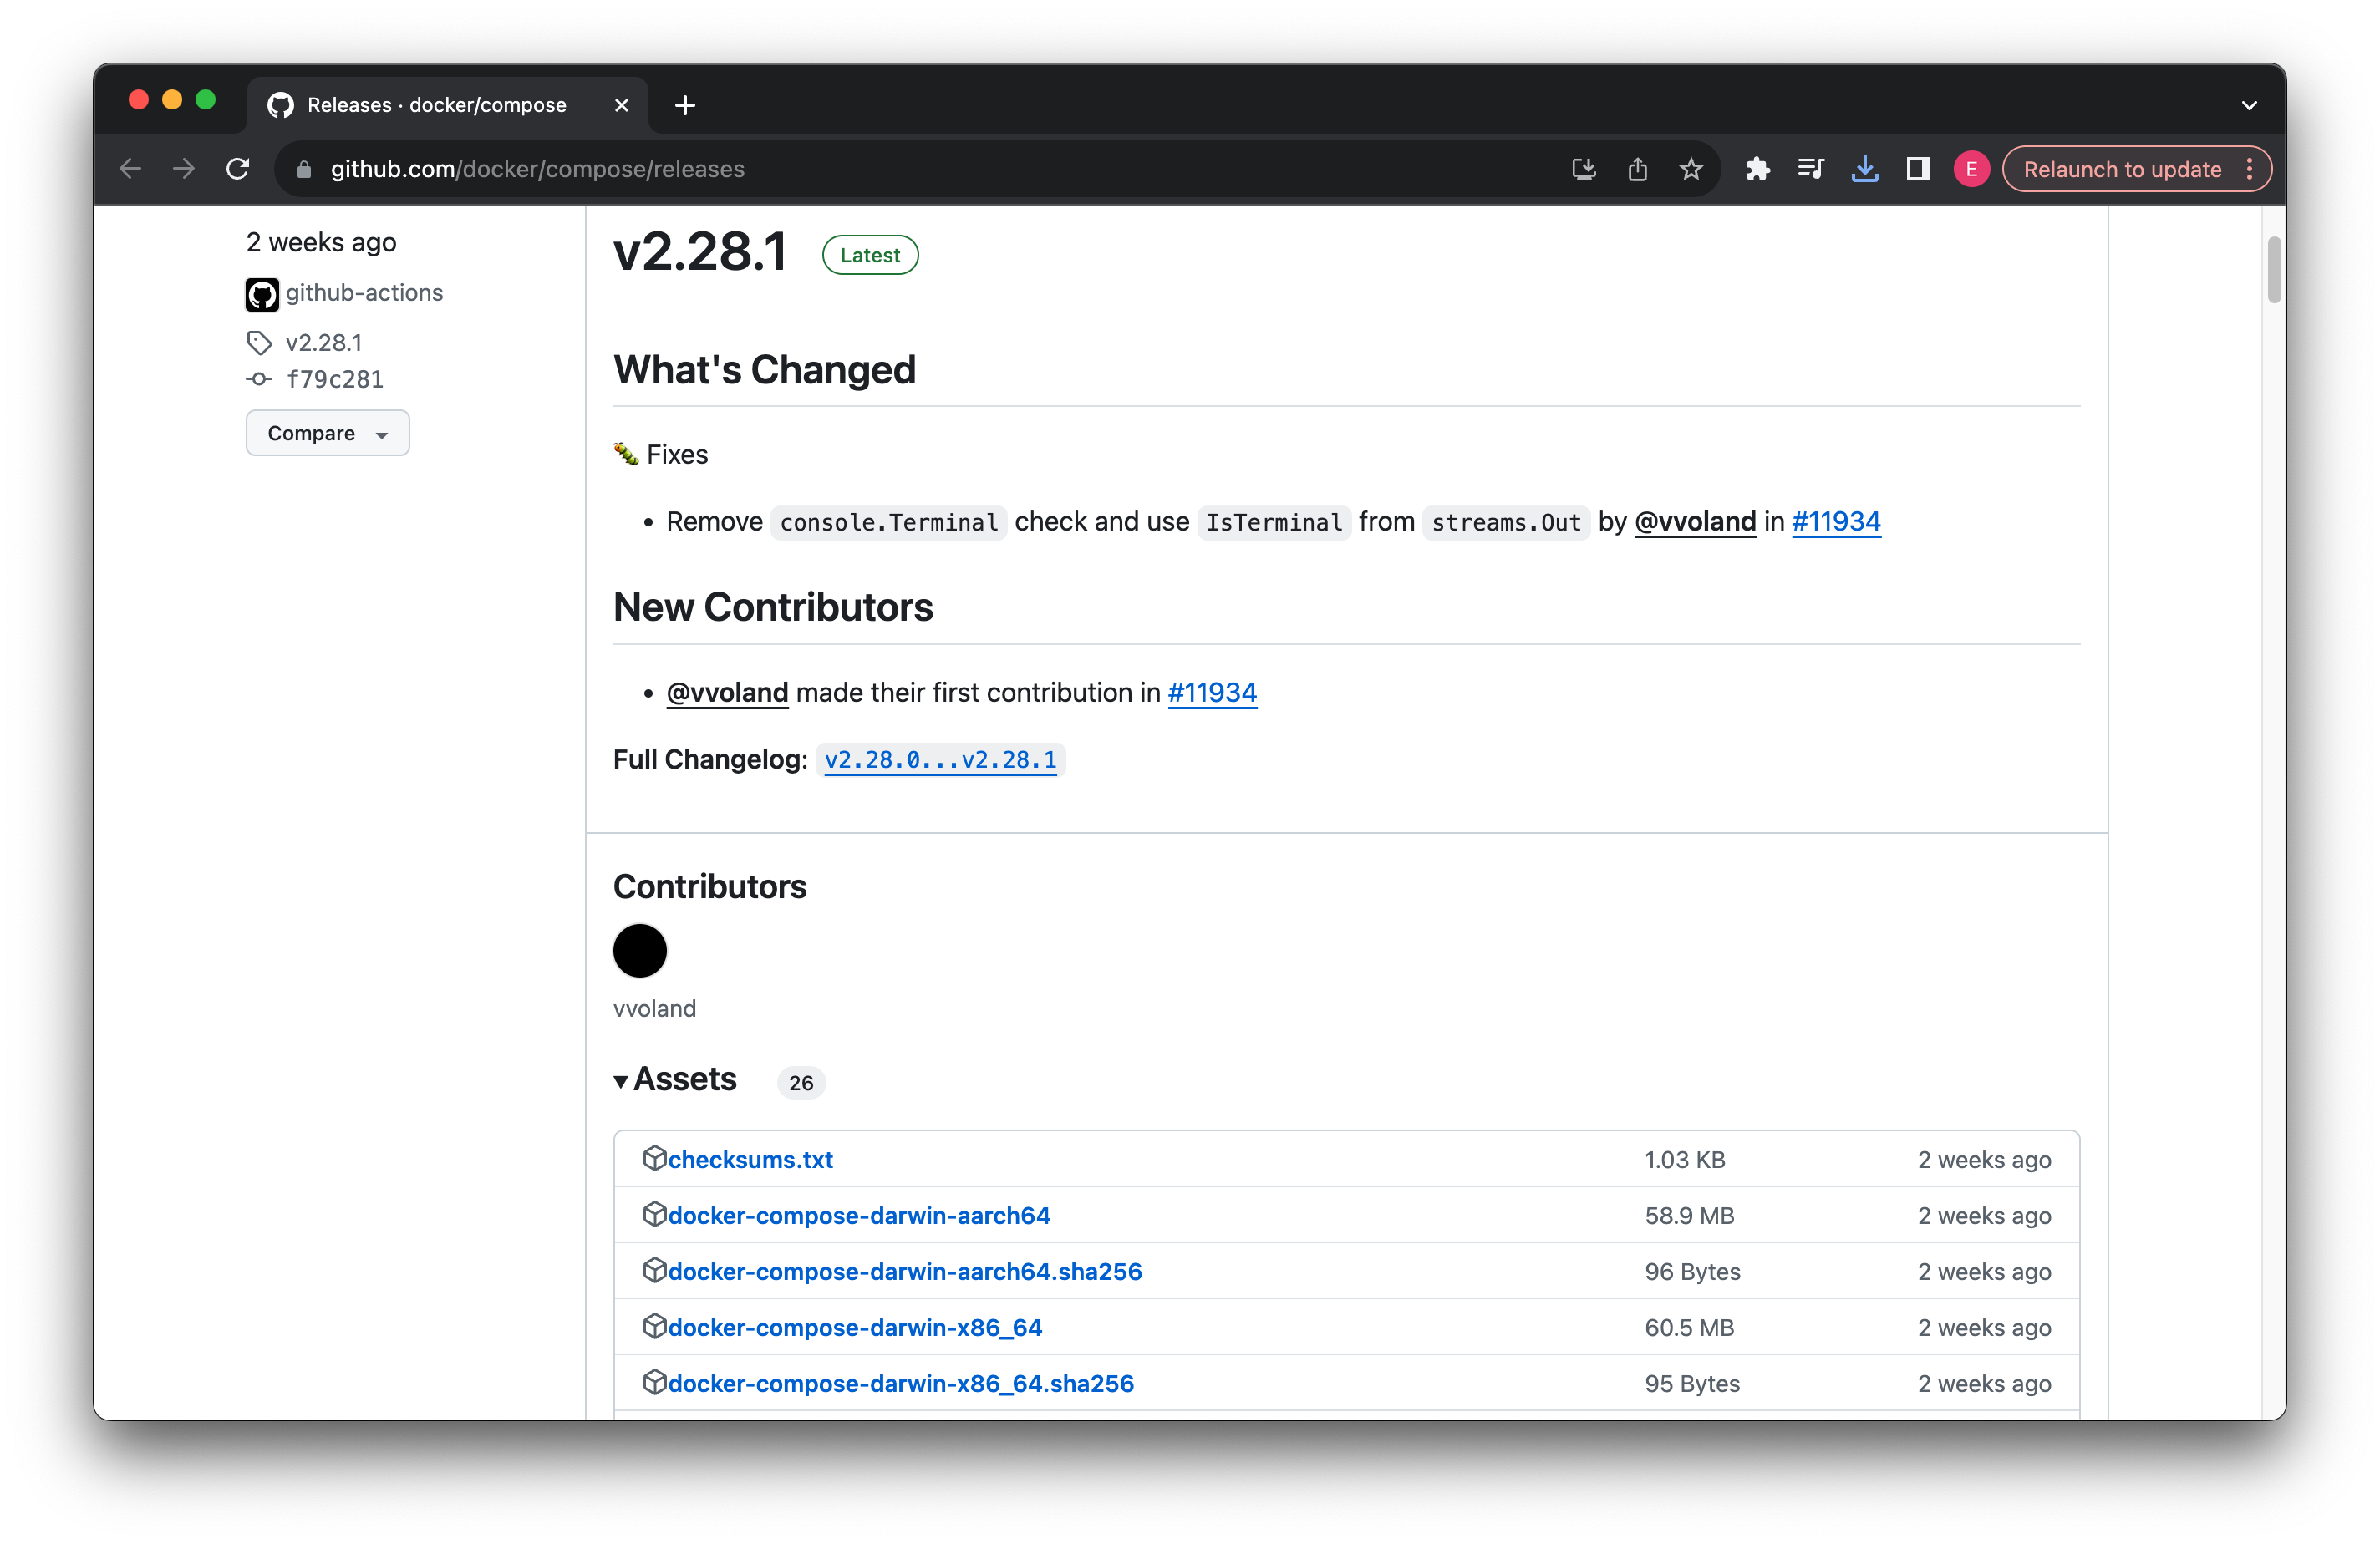
Task: Open the vvoland name under Contributors
Action: click(x=654, y=1008)
